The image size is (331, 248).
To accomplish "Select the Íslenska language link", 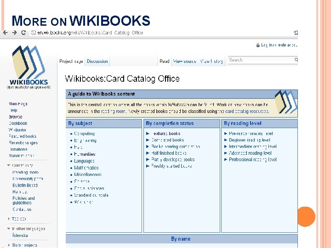I will [20, 235].
